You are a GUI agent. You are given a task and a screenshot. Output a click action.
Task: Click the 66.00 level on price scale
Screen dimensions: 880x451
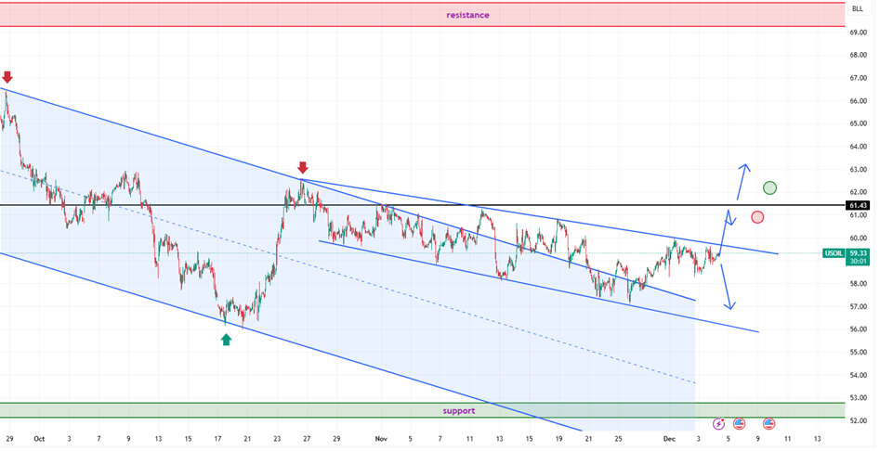(858, 100)
